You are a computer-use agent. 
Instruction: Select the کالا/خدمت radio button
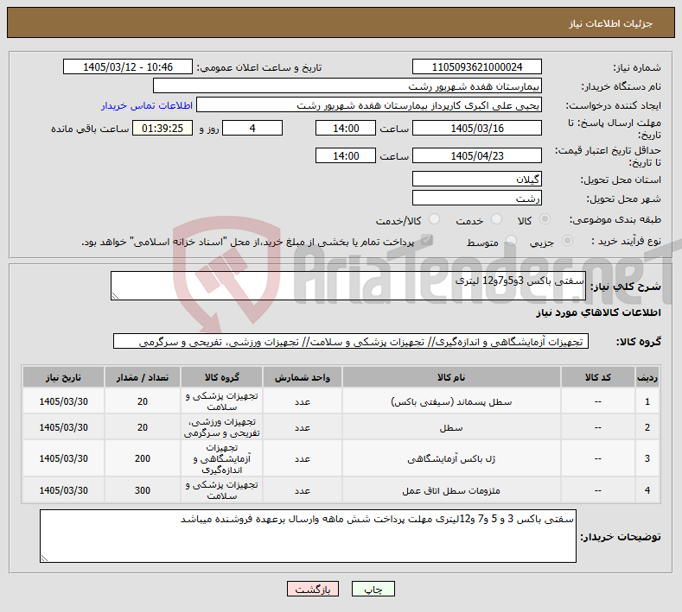coord(434,219)
